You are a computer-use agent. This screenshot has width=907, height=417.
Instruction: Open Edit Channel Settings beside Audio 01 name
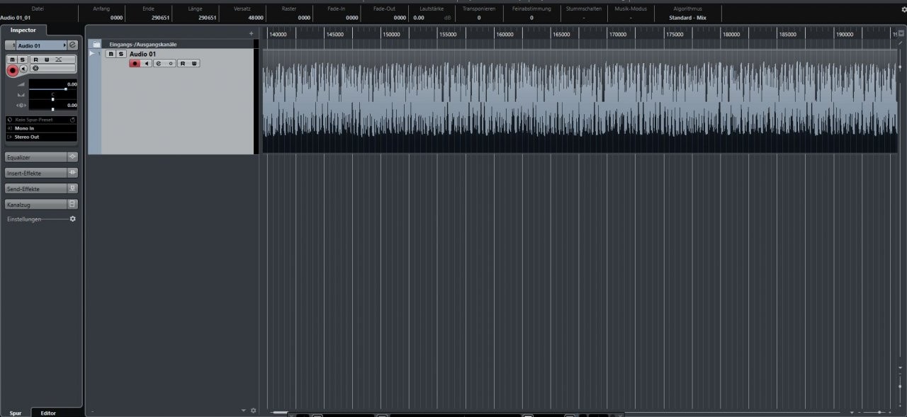tap(72, 45)
